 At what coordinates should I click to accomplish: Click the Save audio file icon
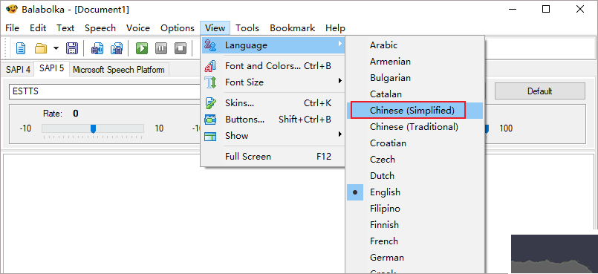(97, 48)
